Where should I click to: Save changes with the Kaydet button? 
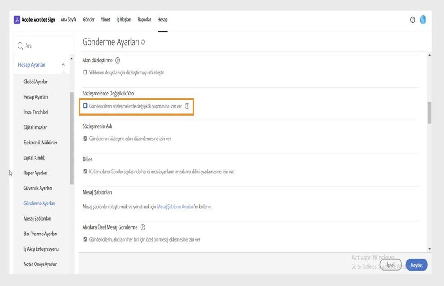[x=416, y=264]
